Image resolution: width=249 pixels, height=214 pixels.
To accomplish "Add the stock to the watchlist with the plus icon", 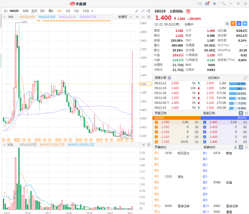I will point(245,24).
